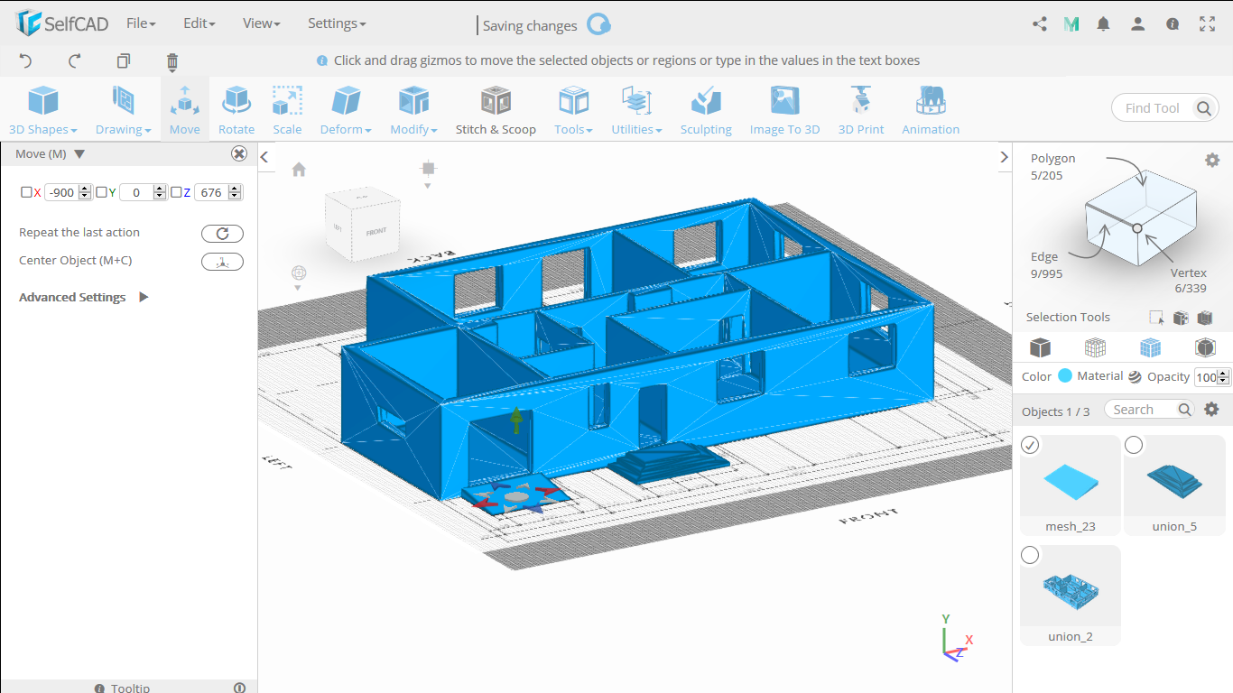
Task: Select the mesh_23 thumbnail
Action: pyautogui.click(x=1071, y=485)
